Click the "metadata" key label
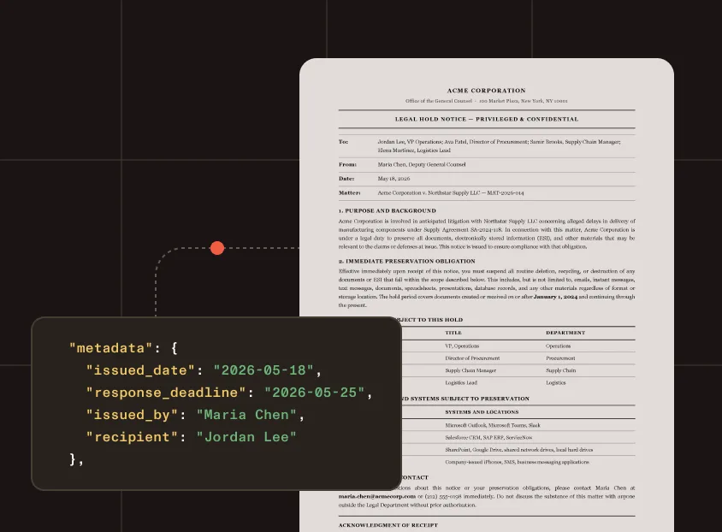Screen dimensions: 722x532 click(x=110, y=348)
